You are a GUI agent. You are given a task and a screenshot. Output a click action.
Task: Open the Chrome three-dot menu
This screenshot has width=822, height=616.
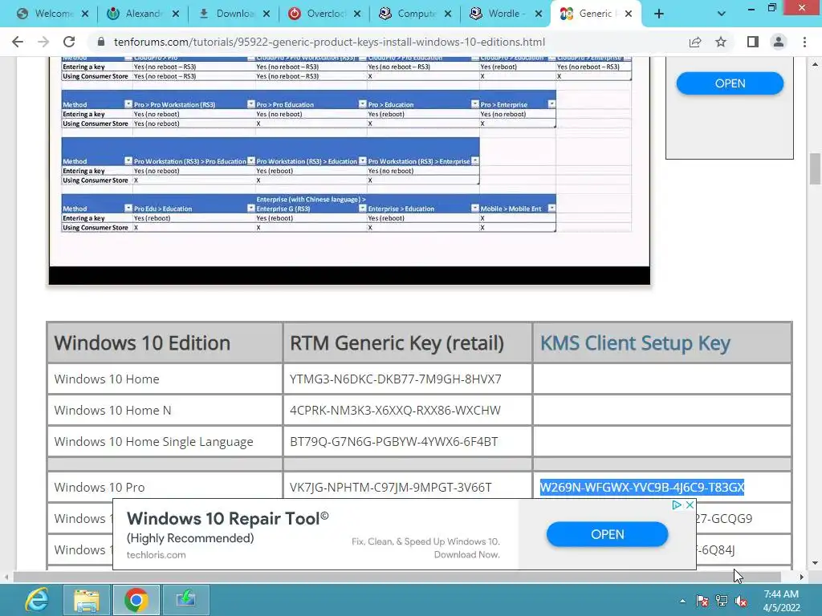(x=804, y=42)
